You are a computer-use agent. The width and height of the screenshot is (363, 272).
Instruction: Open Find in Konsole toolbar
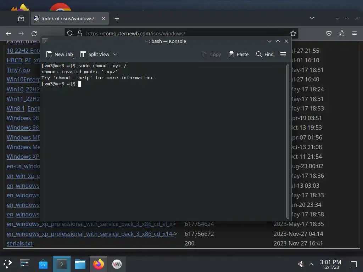tap(265, 54)
